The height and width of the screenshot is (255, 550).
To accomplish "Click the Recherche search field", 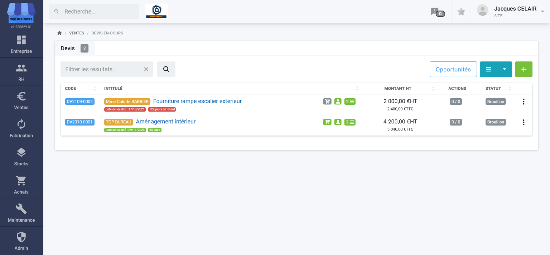I will pos(94,11).
